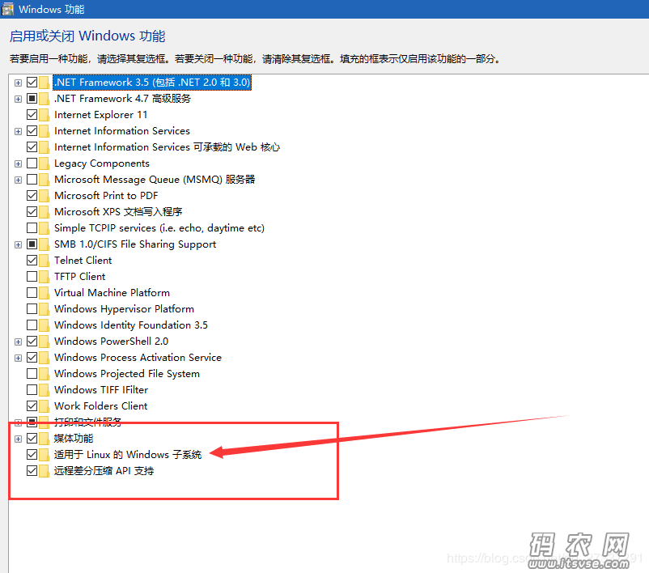Click folder icon beside Windows PowerShell 2.0
Viewport: 649px width, 573px height.
45,342
